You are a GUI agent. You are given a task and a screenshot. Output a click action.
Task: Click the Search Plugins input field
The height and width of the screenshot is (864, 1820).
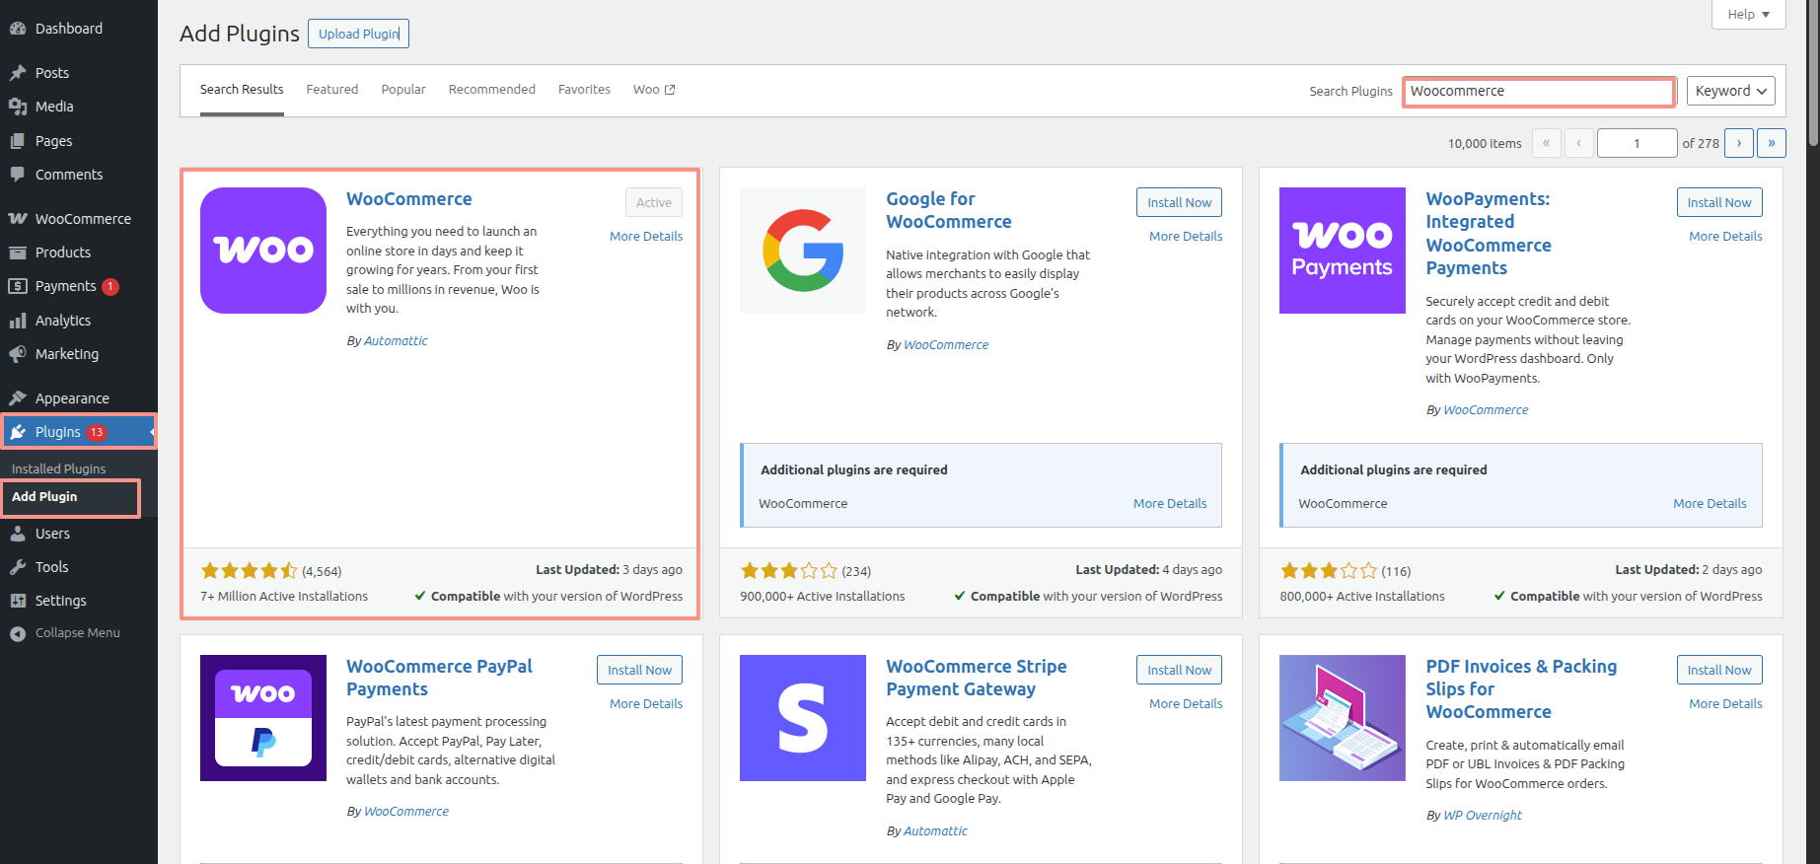(x=1539, y=91)
